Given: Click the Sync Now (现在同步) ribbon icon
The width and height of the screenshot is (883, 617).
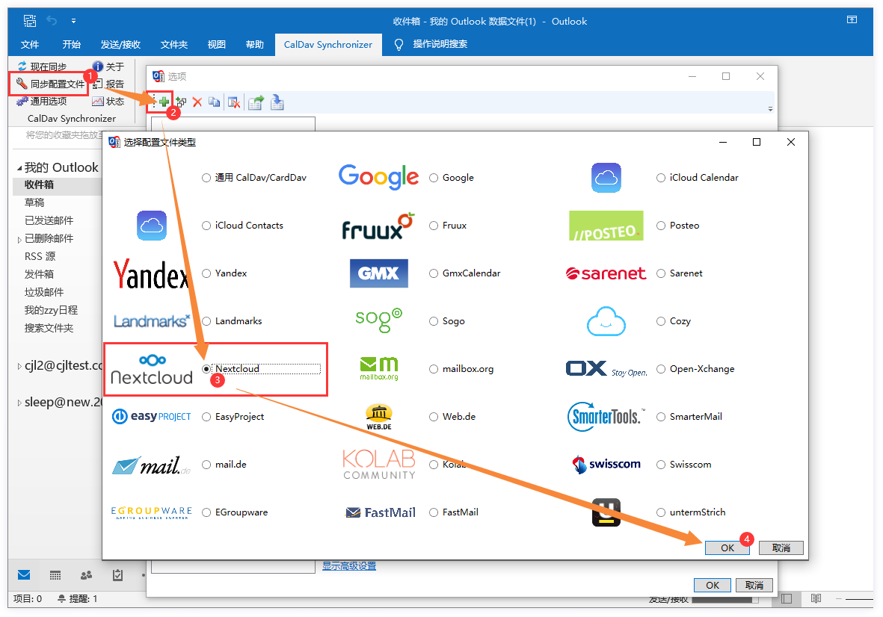Looking at the screenshot, I should [x=22, y=66].
